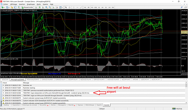188x110 pixels.
Task: Switch timeframe to M30
Action: coord(96,8)
